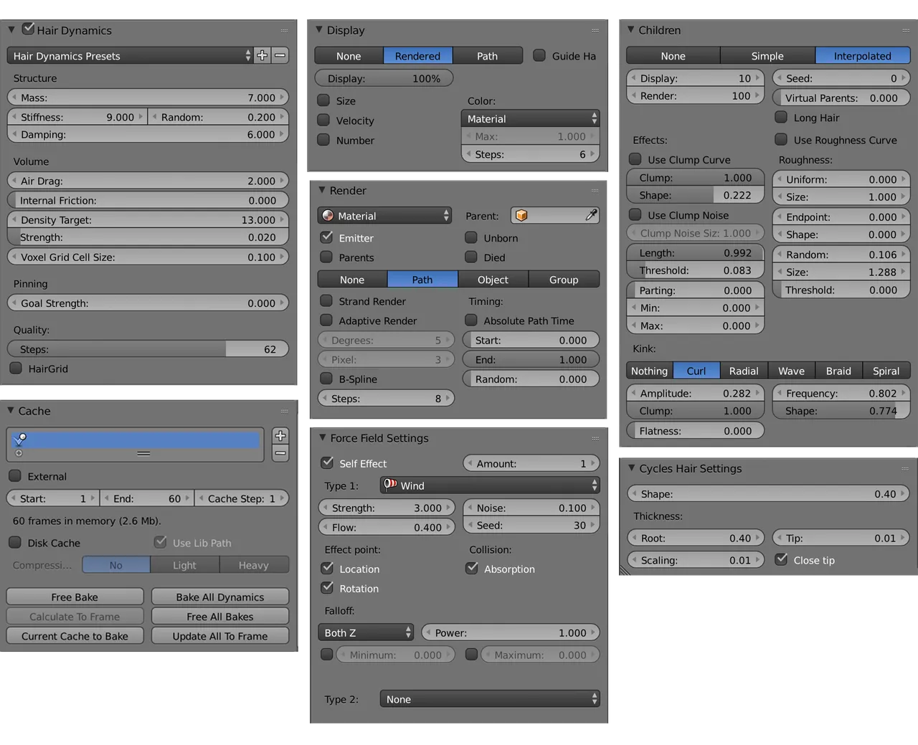Collapse the Force Field Settings panel
918x745 pixels.
323,437
